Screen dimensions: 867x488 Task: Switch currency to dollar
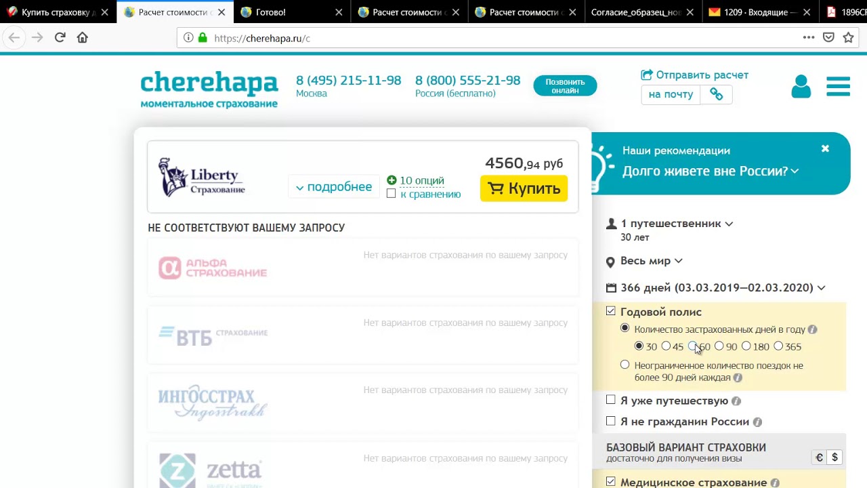point(834,457)
